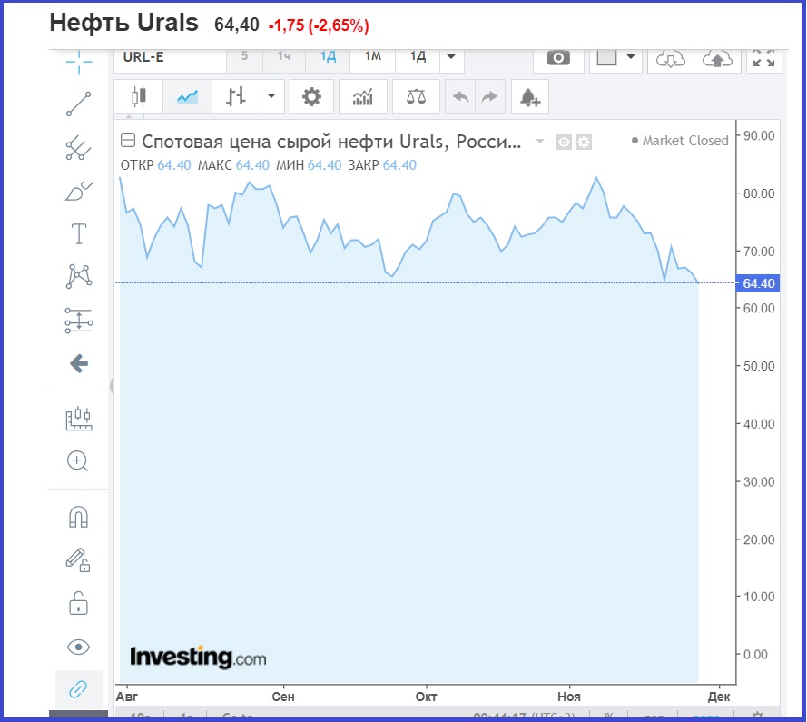
Task: Click the 90.00 price scale label
Action: (x=759, y=136)
